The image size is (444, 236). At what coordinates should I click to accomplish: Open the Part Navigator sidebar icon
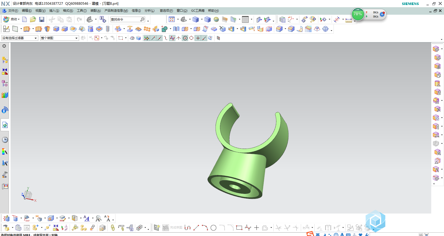pos(5,83)
